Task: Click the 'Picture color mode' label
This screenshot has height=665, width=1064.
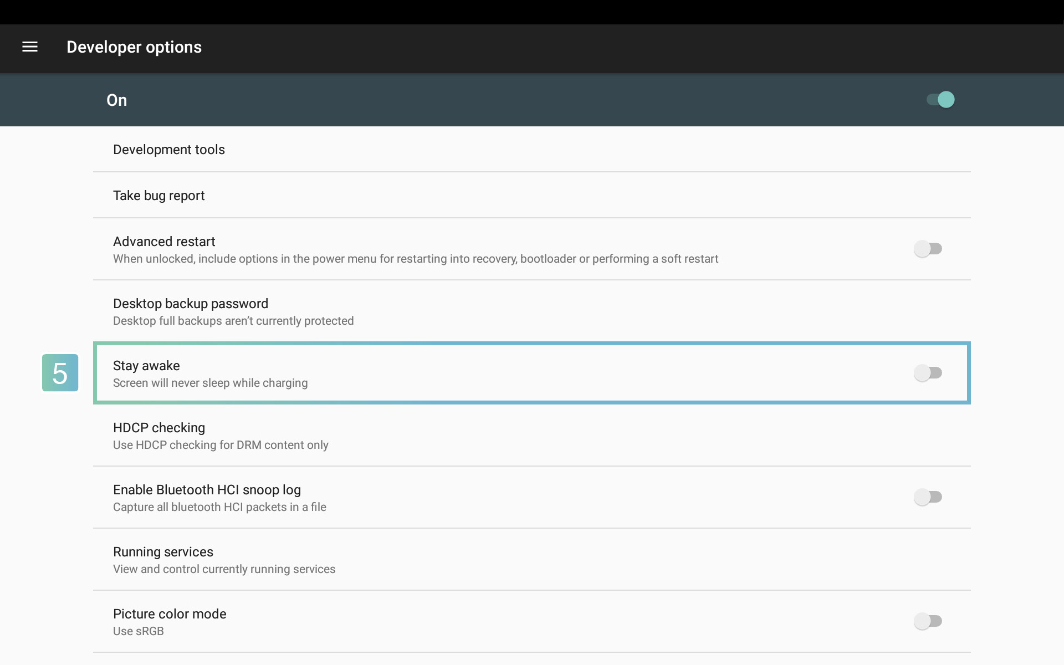Action: (x=170, y=614)
